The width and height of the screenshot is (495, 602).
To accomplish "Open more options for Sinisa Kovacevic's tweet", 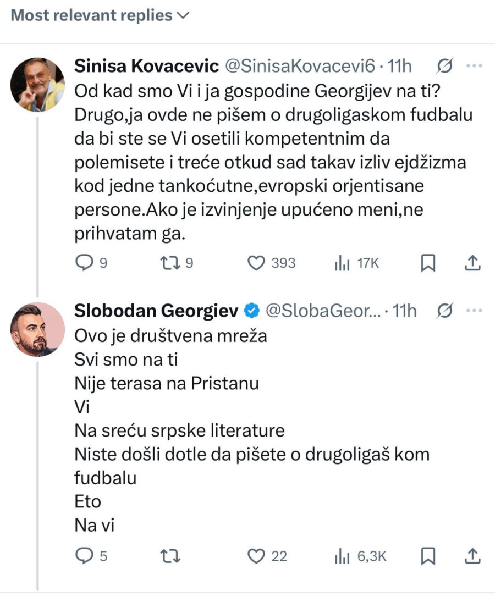I will point(474,66).
